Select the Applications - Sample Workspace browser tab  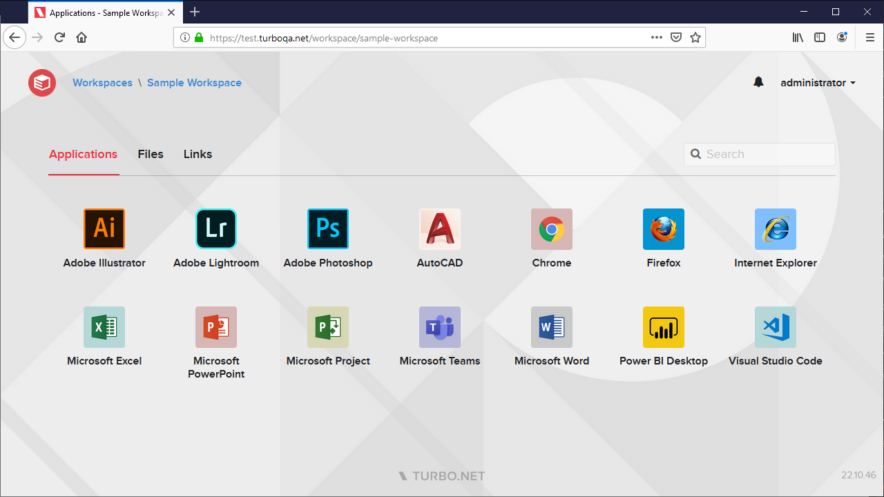[x=105, y=12]
